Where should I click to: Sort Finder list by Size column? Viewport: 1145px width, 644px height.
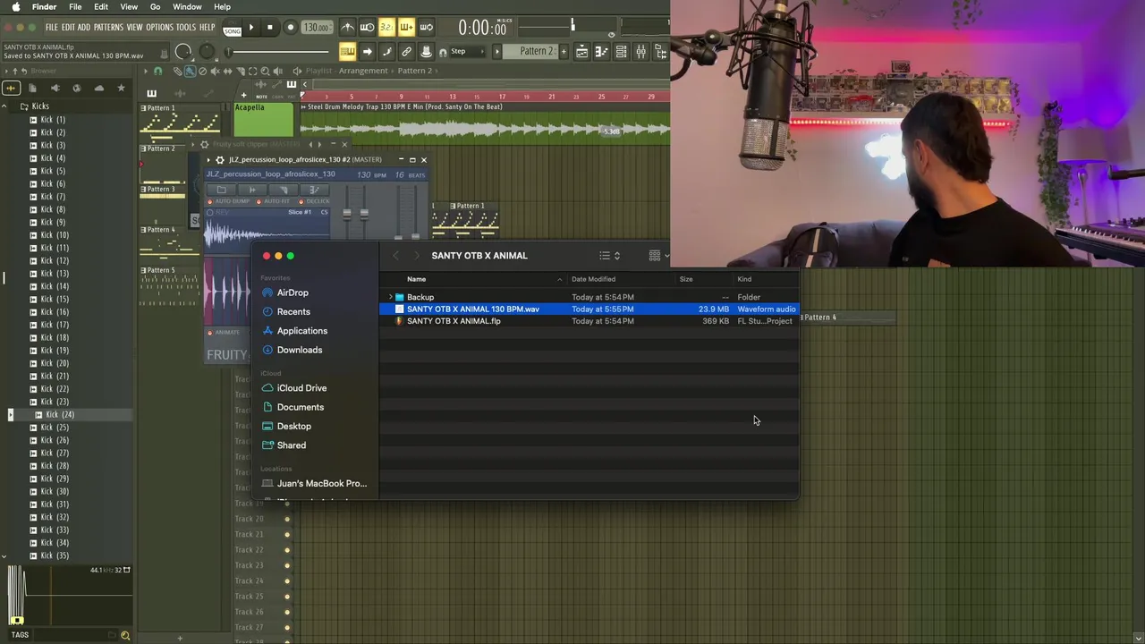point(686,279)
